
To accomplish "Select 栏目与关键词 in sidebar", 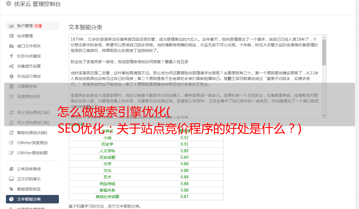I will 33,56.
